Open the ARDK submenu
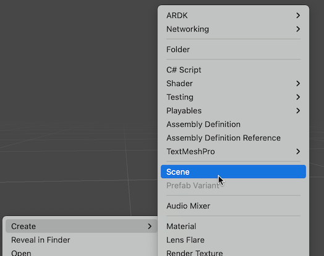 click(233, 15)
